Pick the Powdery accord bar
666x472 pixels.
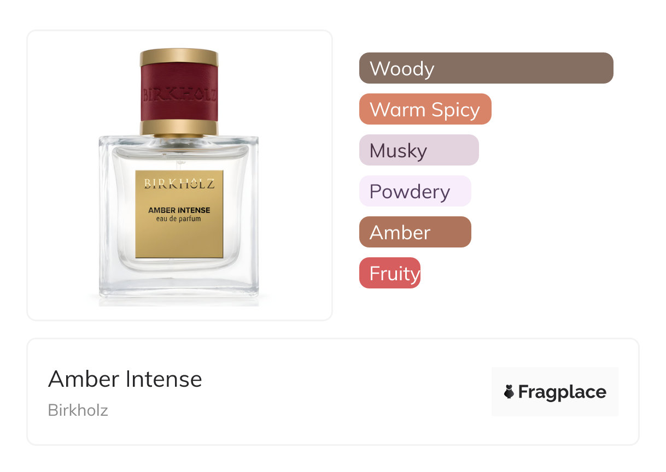[415, 191]
